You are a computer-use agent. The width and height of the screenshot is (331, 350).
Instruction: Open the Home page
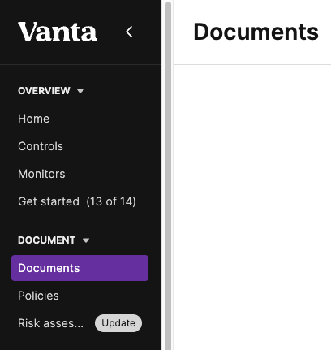click(x=34, y=119)
